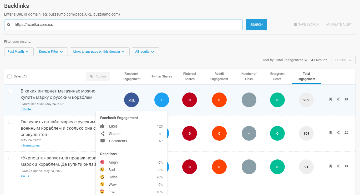Click the Likes thumbs-up icon in popup
Viewport: 360px width, 195px height.
click(103, 126)
